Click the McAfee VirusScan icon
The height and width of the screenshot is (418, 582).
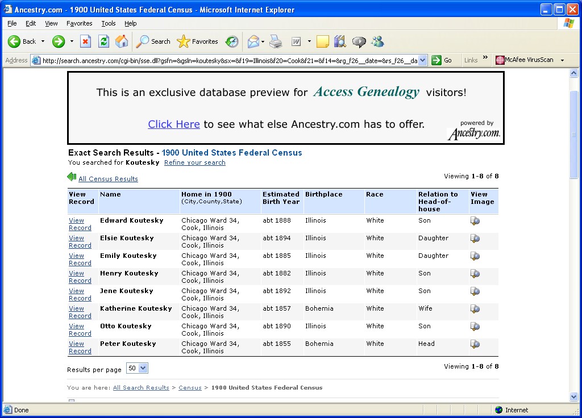coord(500,60)
